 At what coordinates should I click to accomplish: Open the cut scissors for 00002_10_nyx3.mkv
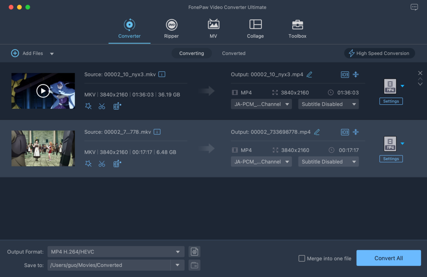[102, 106]
